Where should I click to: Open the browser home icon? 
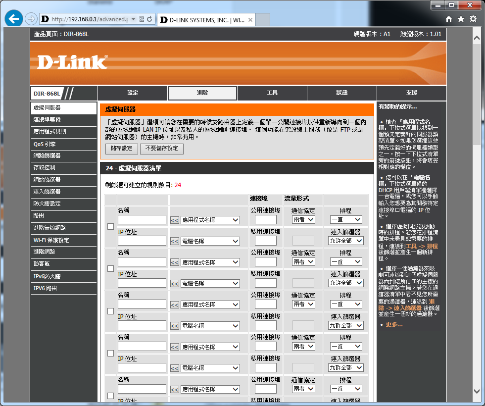pos(449,19)
